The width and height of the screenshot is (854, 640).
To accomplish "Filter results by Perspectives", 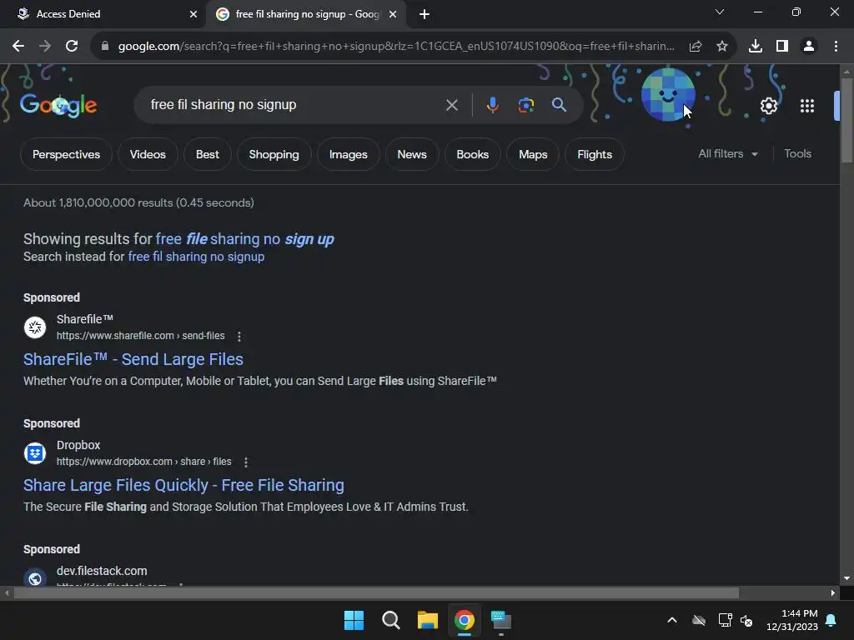I will click(x=66, y=154).
